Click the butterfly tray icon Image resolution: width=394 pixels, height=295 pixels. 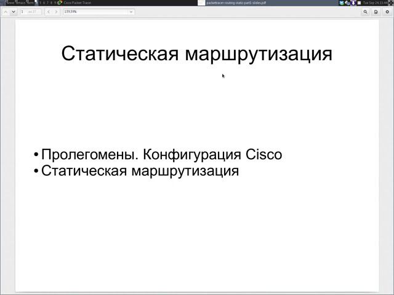click(342, 2)
